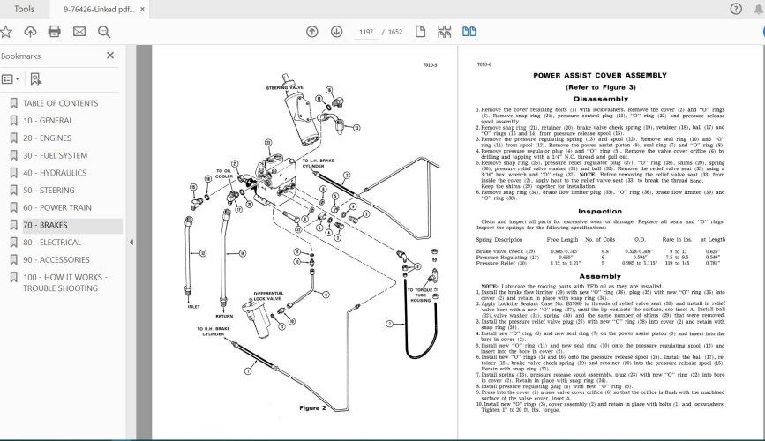765x441 pixels.
Task: Go to previous page up arrow
Action: pyautogui.click(x=311, y=32)
